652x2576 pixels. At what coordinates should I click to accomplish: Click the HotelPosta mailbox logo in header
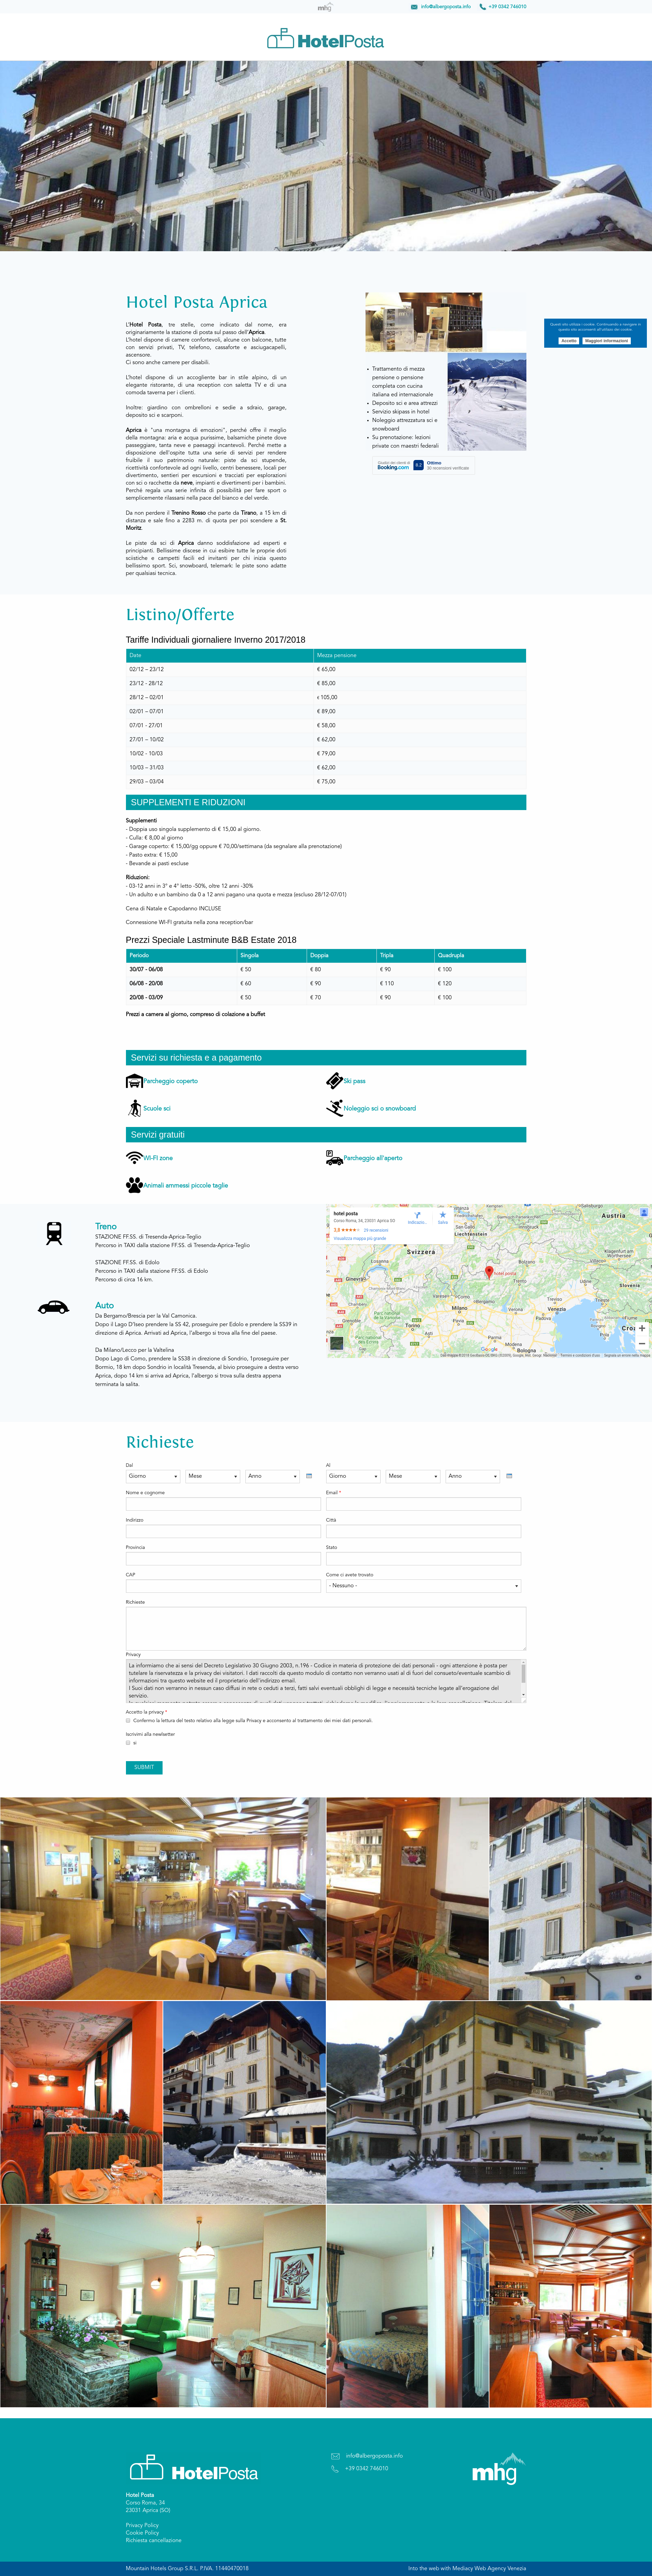pos(325,40)
